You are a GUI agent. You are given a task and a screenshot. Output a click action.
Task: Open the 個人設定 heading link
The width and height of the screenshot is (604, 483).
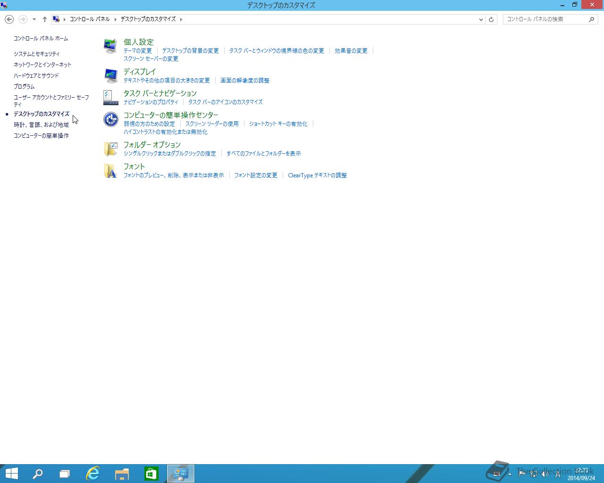pos(138,42)
